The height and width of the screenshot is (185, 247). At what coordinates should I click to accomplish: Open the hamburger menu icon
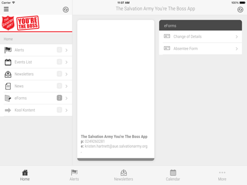(x=6, y=9)
